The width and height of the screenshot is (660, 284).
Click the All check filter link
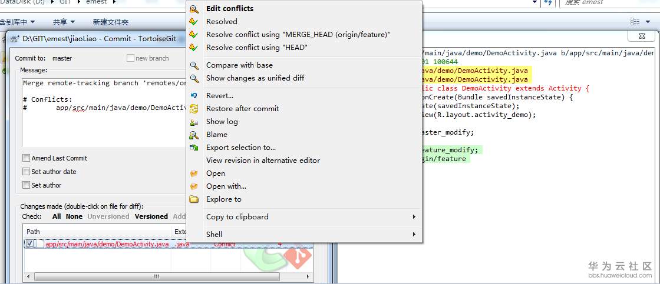tap(57, 216)
